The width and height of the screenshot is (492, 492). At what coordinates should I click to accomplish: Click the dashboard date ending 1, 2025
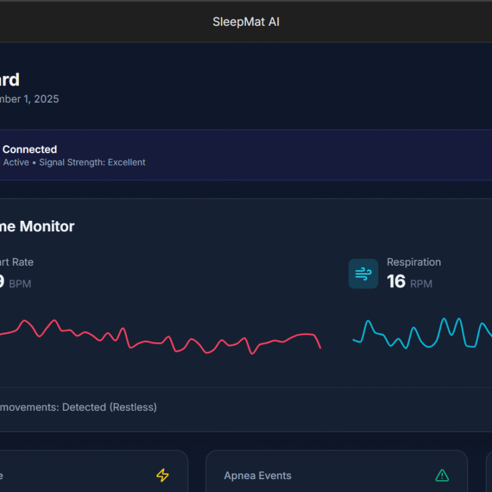click(x=30, y=99)
